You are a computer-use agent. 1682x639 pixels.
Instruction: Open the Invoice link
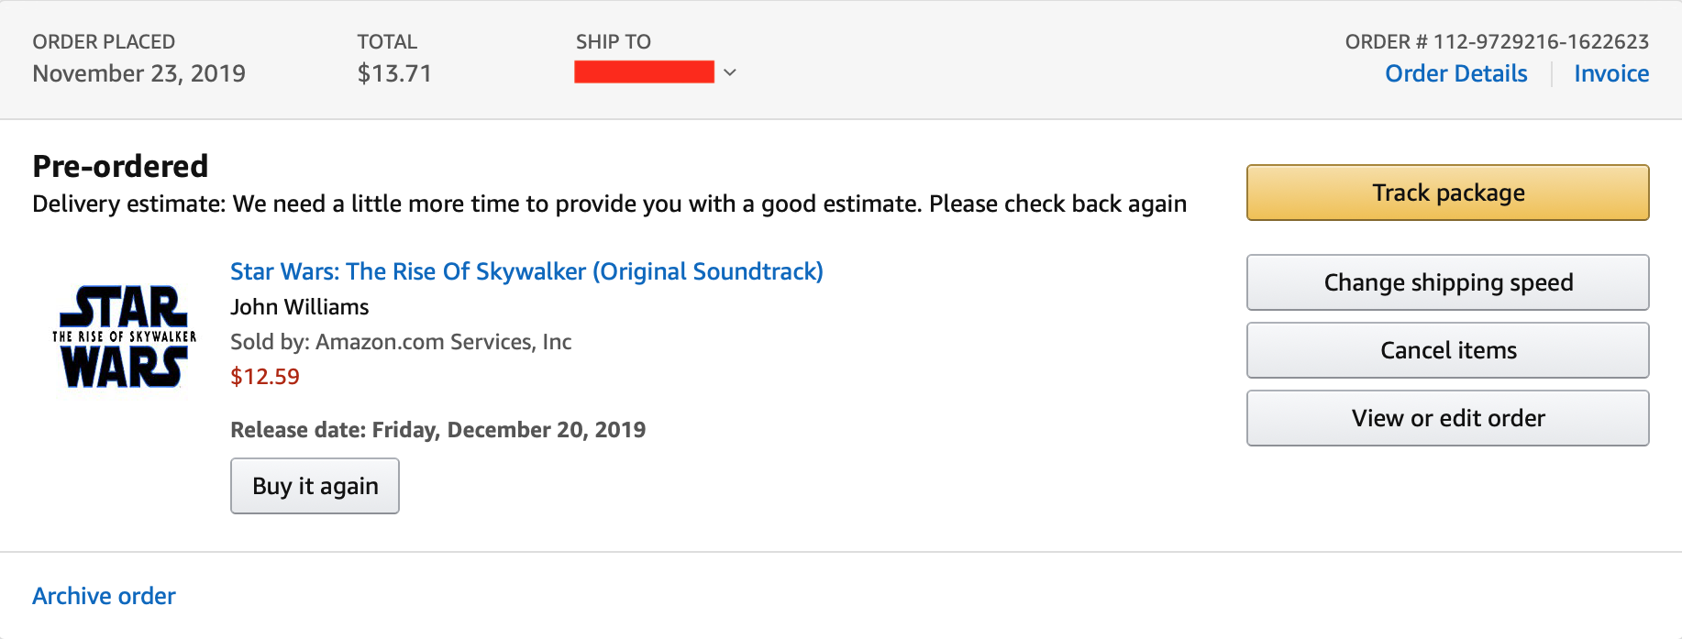click(x=1611, y=73)
